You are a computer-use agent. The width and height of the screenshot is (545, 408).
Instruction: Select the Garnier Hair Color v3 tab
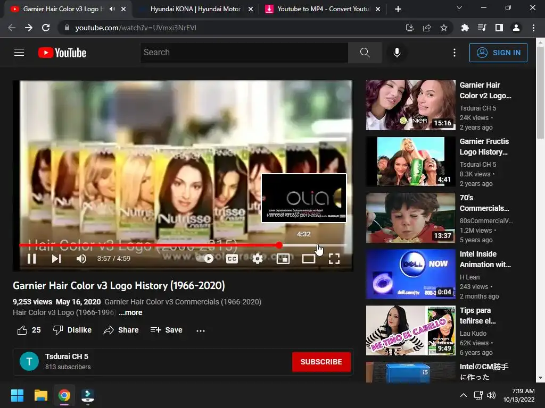point(63,9)
